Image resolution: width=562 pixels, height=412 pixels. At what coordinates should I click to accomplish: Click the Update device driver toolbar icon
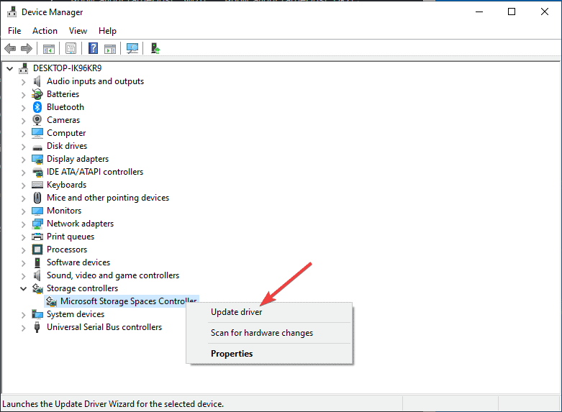(x=155, y=48)
